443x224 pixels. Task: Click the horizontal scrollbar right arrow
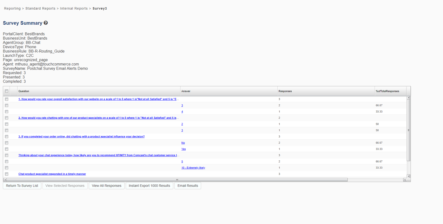tap(405, 180)
